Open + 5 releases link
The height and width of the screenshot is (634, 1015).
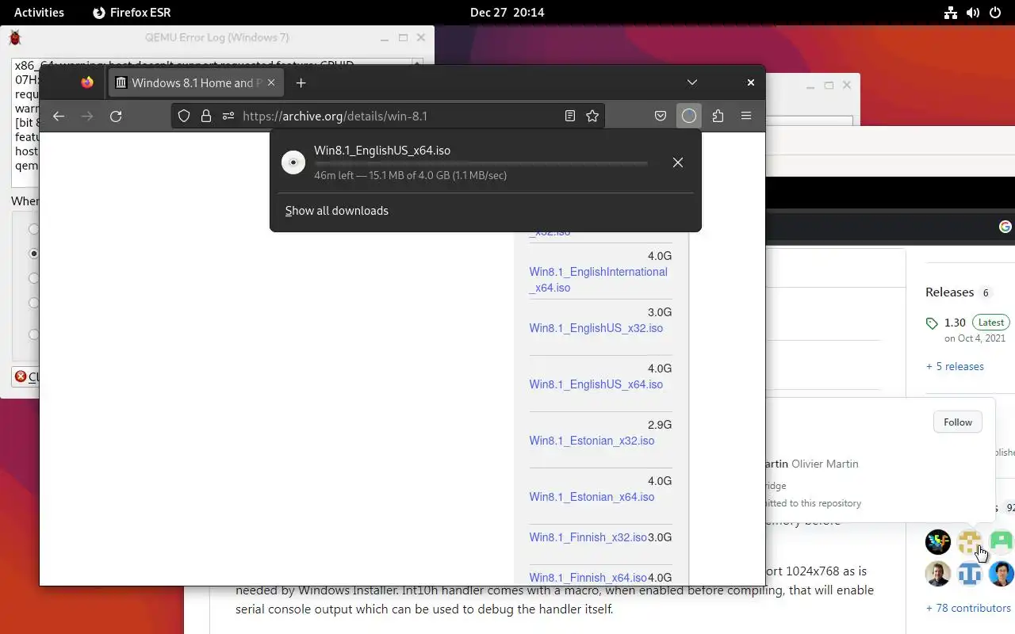pyautogui.click(x=955, y=366)
